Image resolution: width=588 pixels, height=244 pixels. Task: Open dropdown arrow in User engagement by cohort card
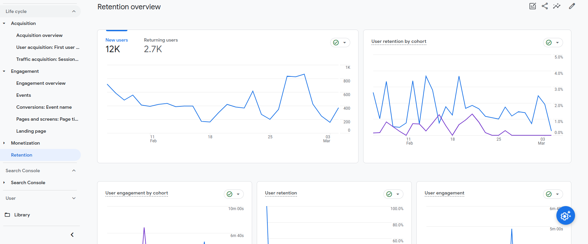coord(238,194)
